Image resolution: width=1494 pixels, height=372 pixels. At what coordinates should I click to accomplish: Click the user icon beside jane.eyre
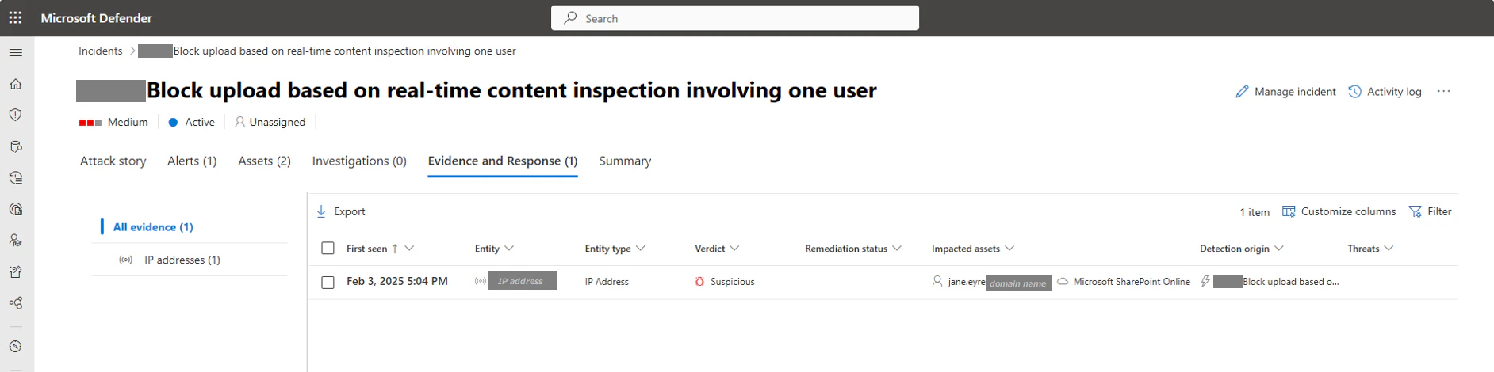[x=937, y=281]
